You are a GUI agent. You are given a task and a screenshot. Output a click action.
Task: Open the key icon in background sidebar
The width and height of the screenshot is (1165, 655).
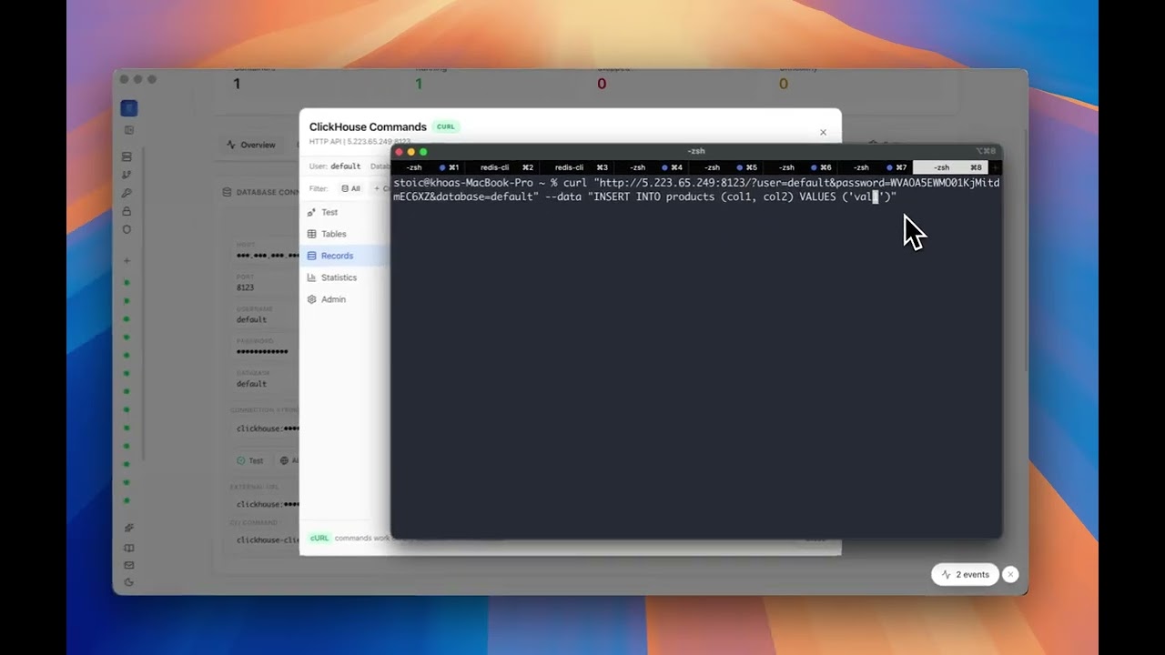coord(127,193)
